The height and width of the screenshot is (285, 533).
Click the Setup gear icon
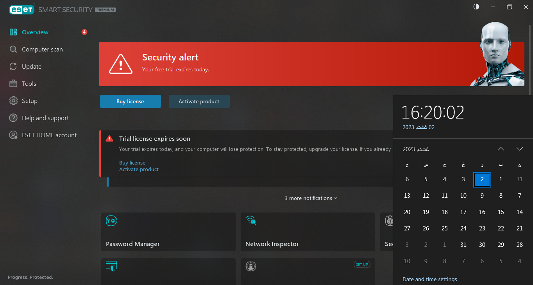[x=13, y=101]
